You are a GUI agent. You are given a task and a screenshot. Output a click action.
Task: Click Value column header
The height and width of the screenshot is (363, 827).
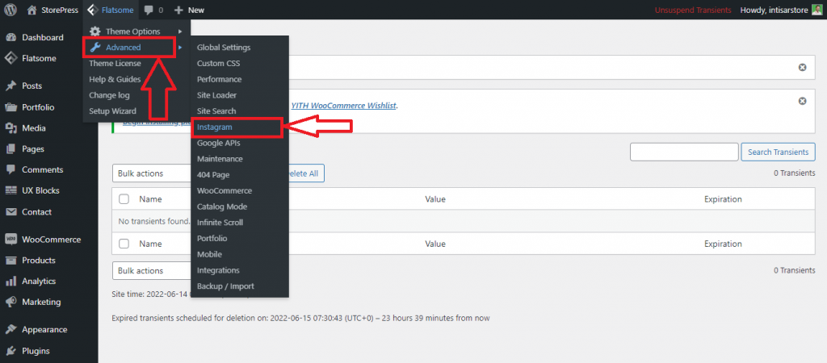(x=435, y=199)
